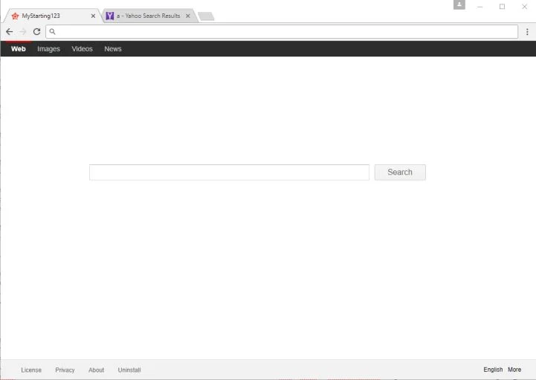Switch to the MyStarting123 tab
The width and height of the screenshot is (536, 380).
pyautogui.click(x=53, y=16)
